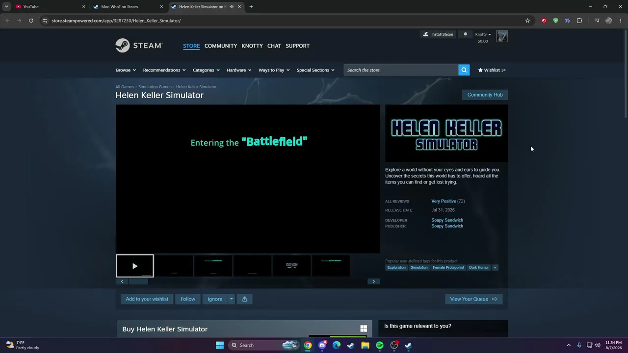Open the KNOTTY profile menu

point(252,46)
